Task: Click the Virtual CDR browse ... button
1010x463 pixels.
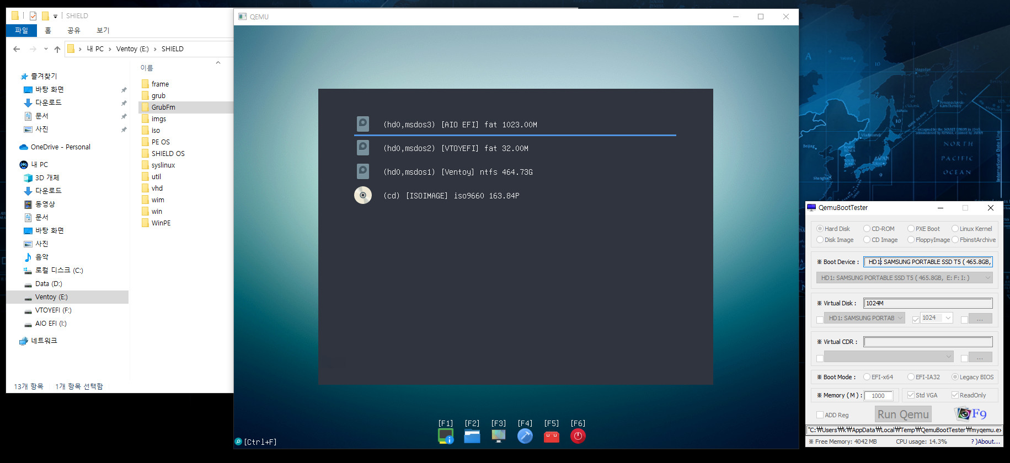Action: pos(980,357)
